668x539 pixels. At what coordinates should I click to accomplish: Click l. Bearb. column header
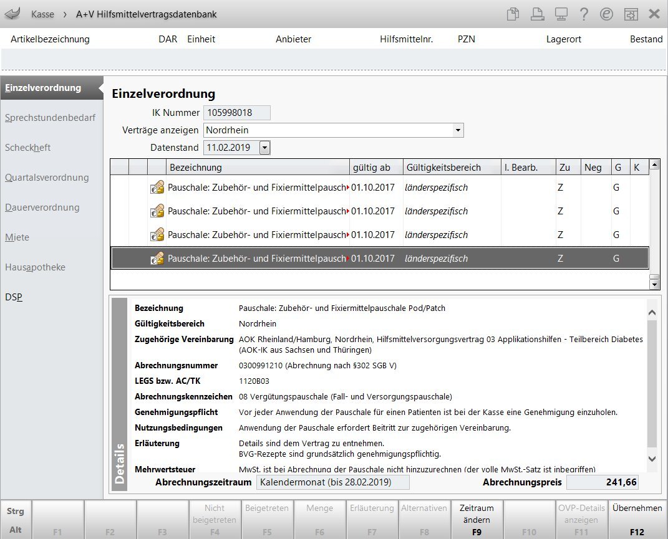point(528,168)
